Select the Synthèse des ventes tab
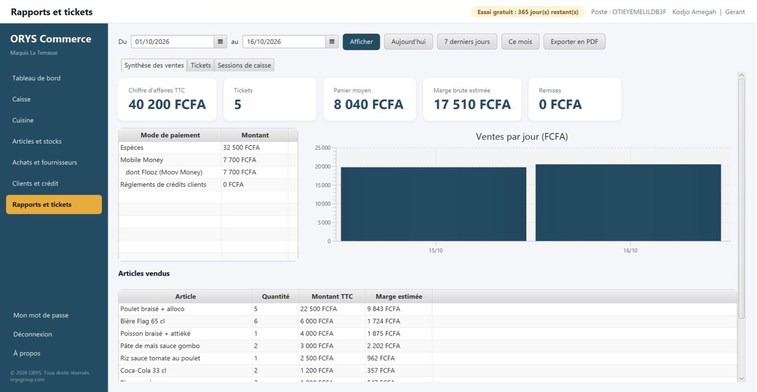Image resolution: width=757 pixels, height=392 pixels. pyautogui.click(x=154, y=65)
